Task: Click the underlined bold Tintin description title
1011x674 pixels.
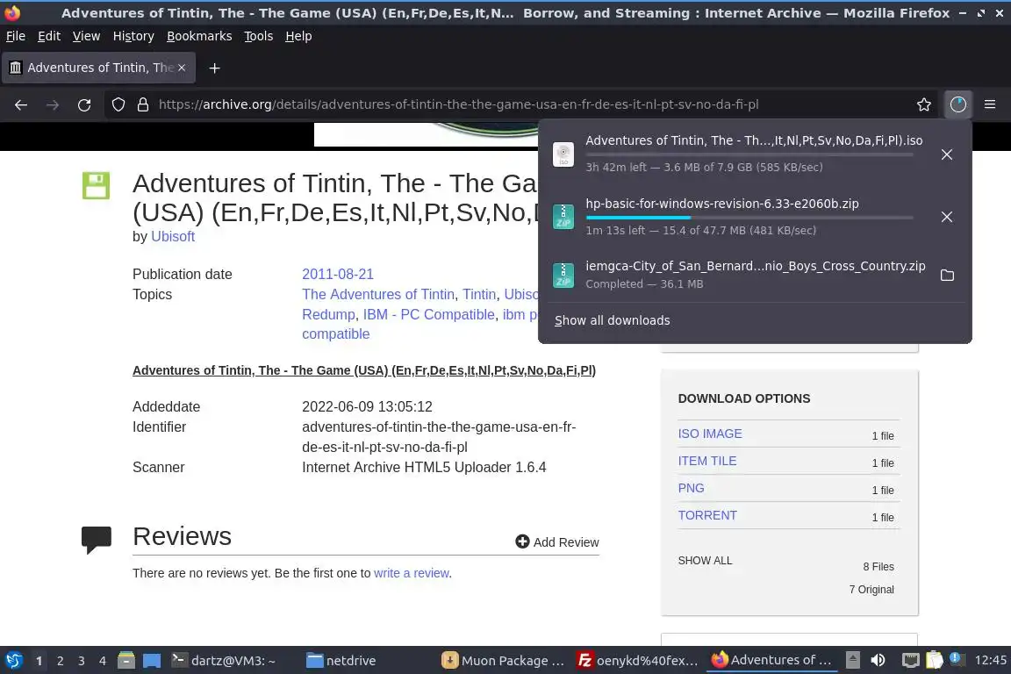Action: pos(363,370)
